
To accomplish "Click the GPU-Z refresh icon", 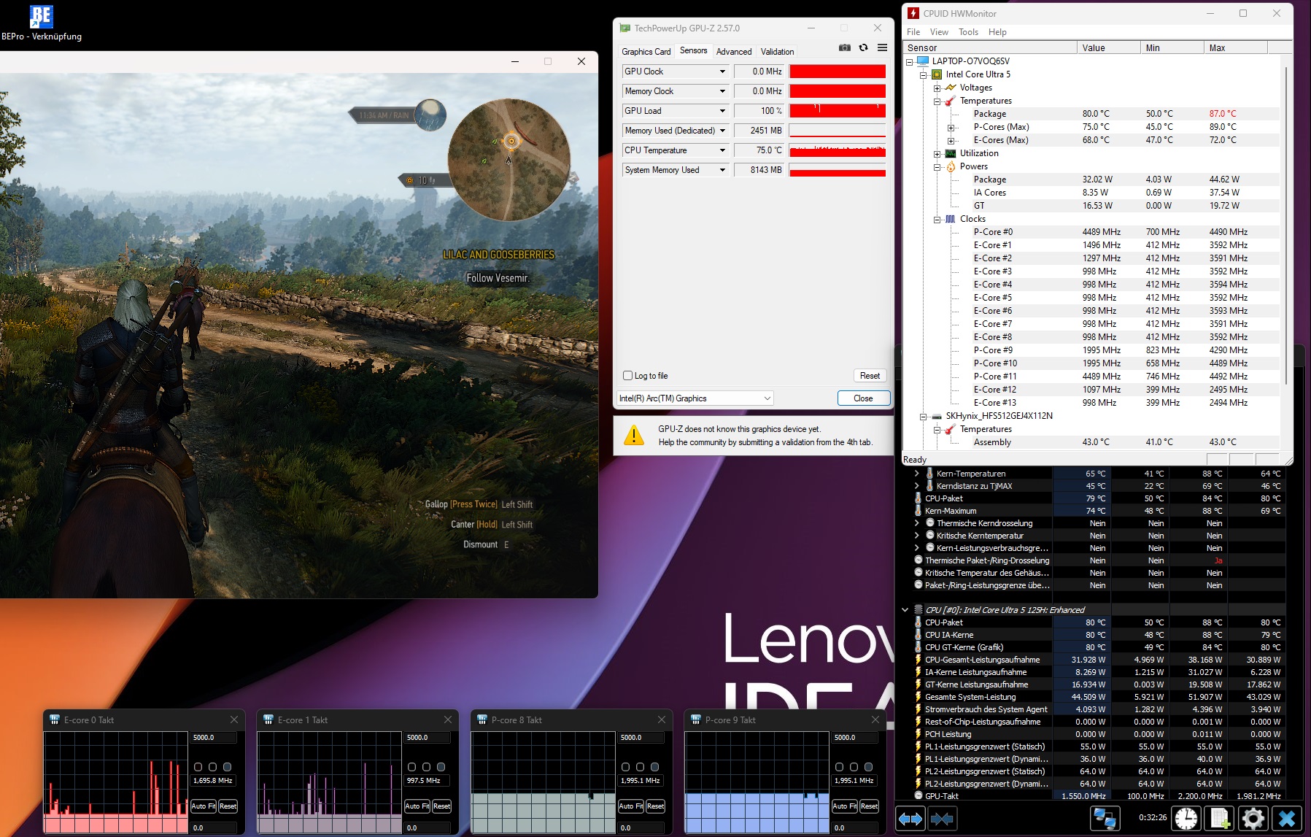I will [863, 48].
